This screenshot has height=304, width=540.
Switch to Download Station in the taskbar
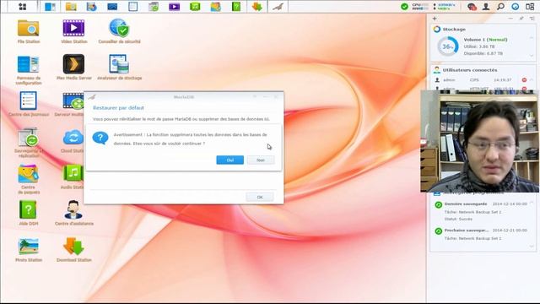tap(256, 7)
